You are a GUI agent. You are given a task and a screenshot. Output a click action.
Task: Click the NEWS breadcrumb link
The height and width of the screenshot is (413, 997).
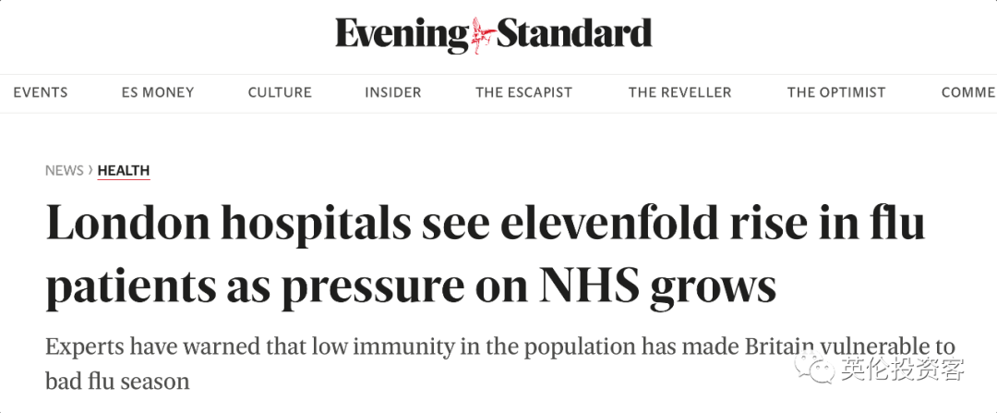pos(65,171)
